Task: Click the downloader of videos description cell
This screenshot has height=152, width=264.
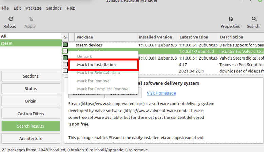Action: click(x=242, y=71)
